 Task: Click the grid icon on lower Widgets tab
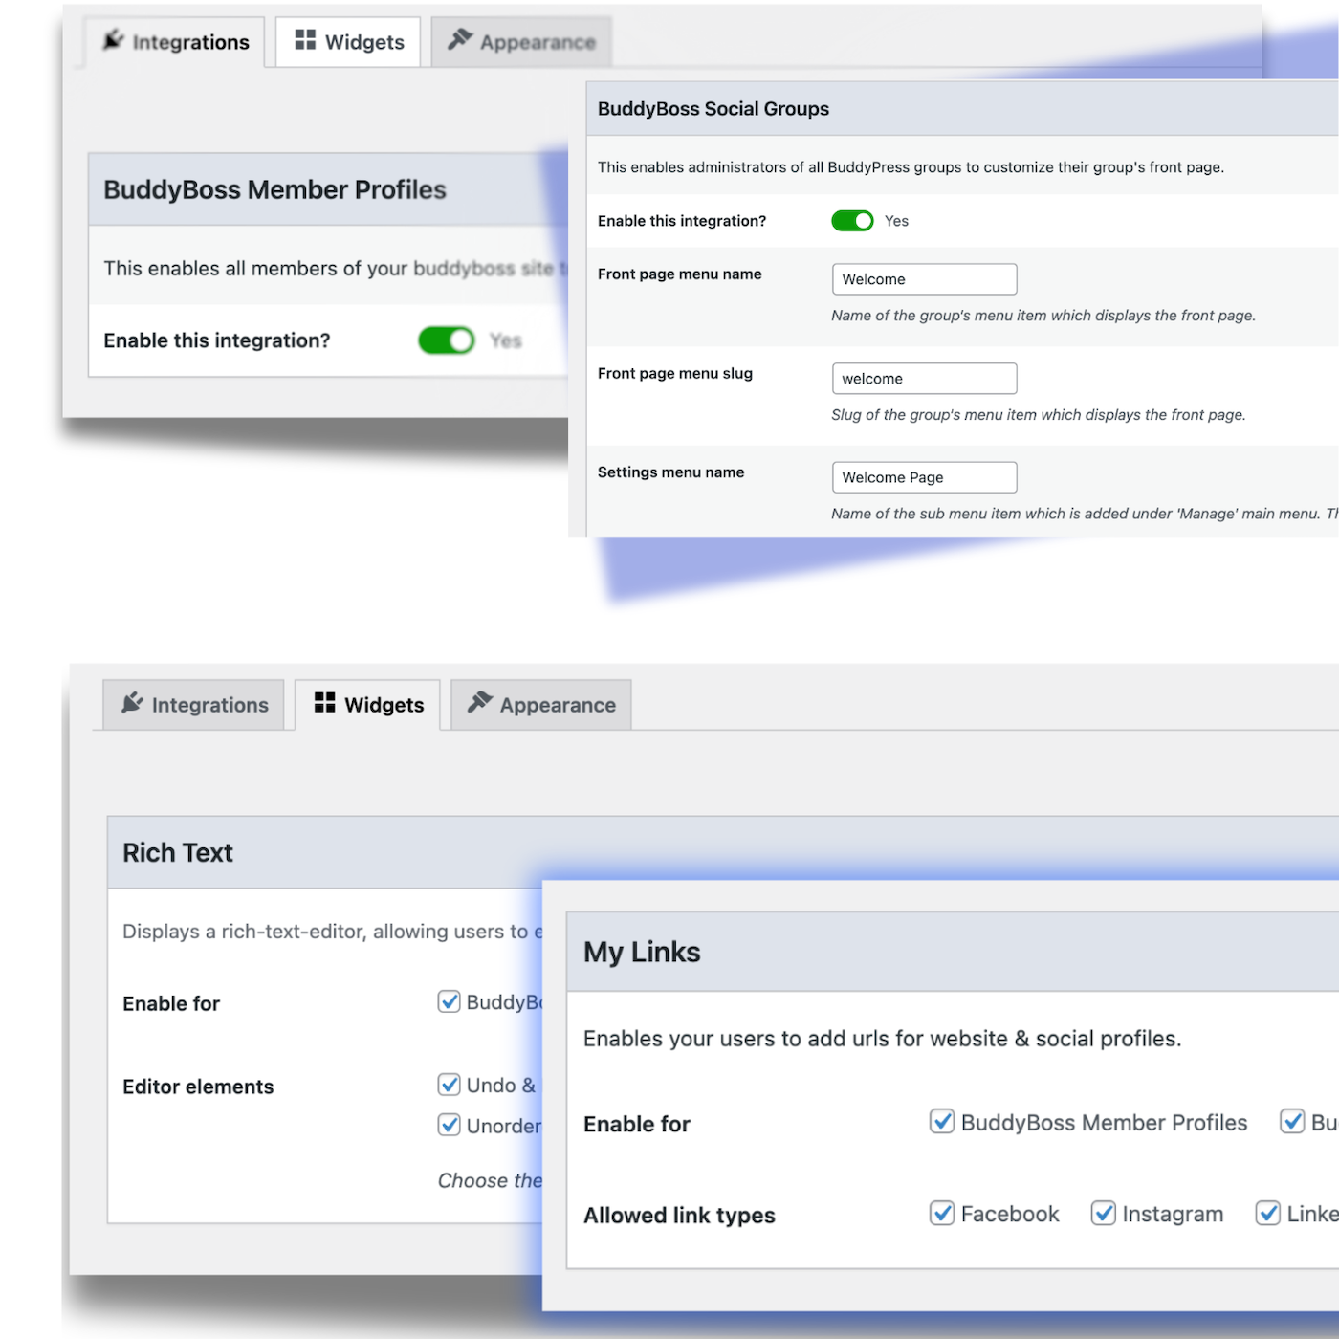point(325,702)
